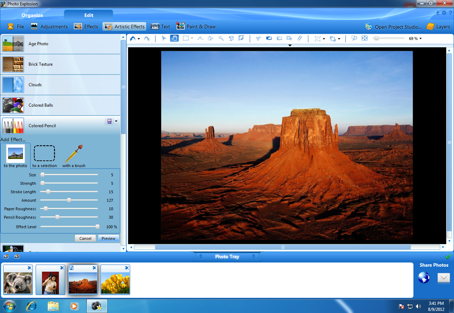Click the globe share online icon
The image size is (454, 313).
click(424, 278)
